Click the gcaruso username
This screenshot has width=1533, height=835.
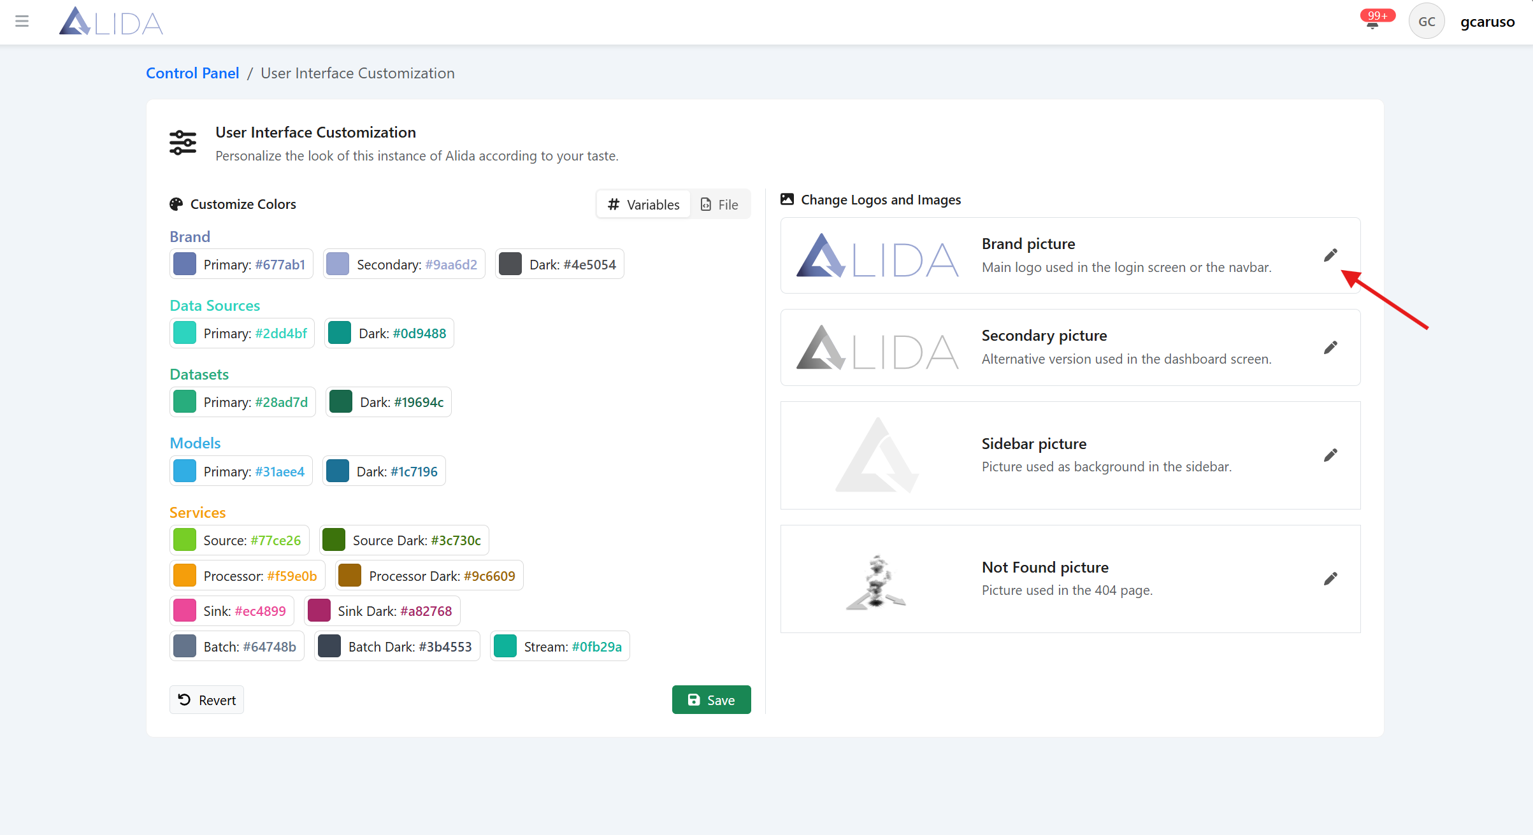click(x=1487, y=22)
